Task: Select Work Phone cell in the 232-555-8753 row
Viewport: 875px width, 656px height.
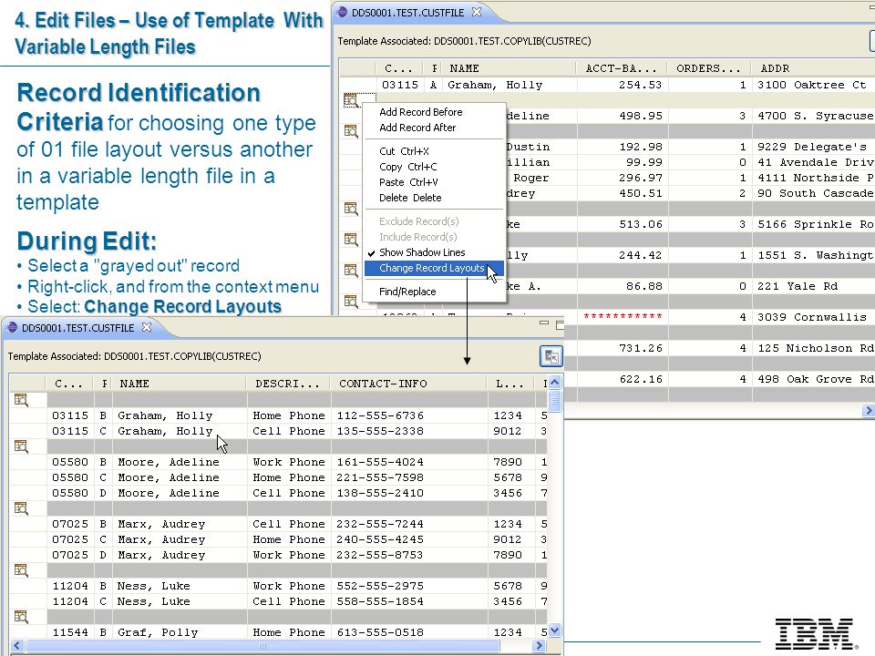Action: (289, 555)
